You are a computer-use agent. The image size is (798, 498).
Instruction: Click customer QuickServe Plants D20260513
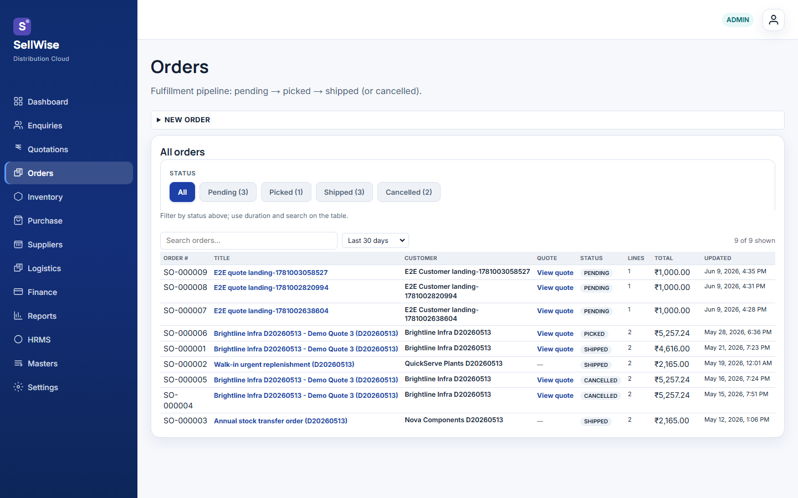tap(453, 364)
